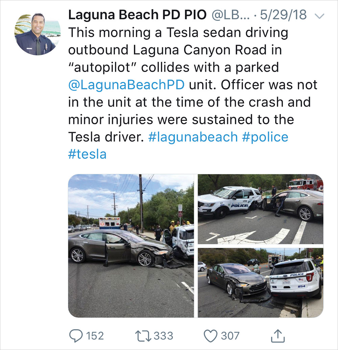Click the 152 replies count

(x=95, y=336)
